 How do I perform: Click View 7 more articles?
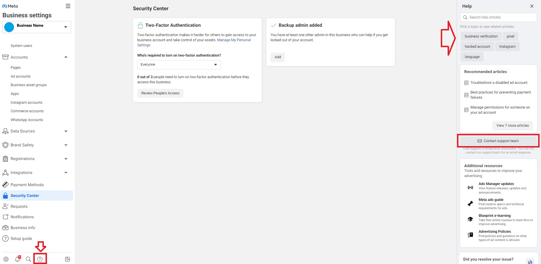(x=513, y=126)
